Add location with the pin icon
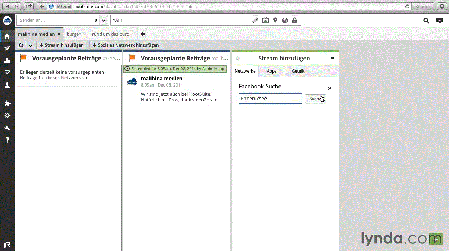The image size is (449, 251). [x=275, y=21]
